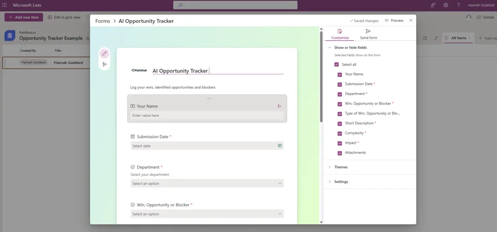Open the Department dropdown
This screenshot has height=232, width=497.
coord(207,183)
